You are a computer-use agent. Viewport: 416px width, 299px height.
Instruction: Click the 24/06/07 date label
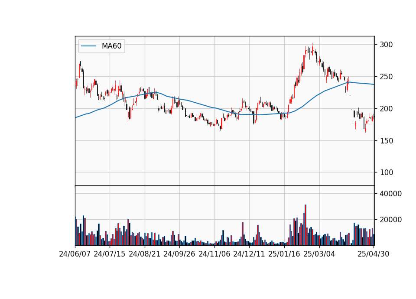[x=75, y=254]
